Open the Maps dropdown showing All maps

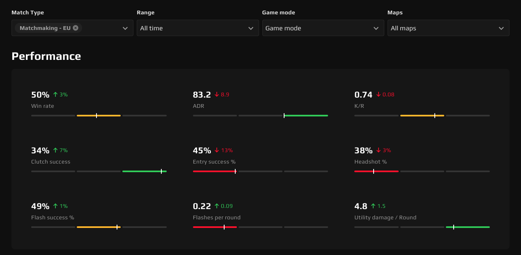point(448,28)
